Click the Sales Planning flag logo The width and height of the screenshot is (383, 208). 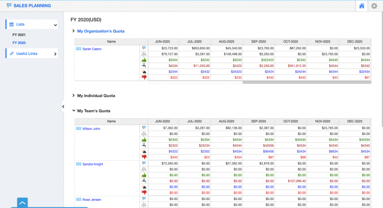tap(9, 6)
